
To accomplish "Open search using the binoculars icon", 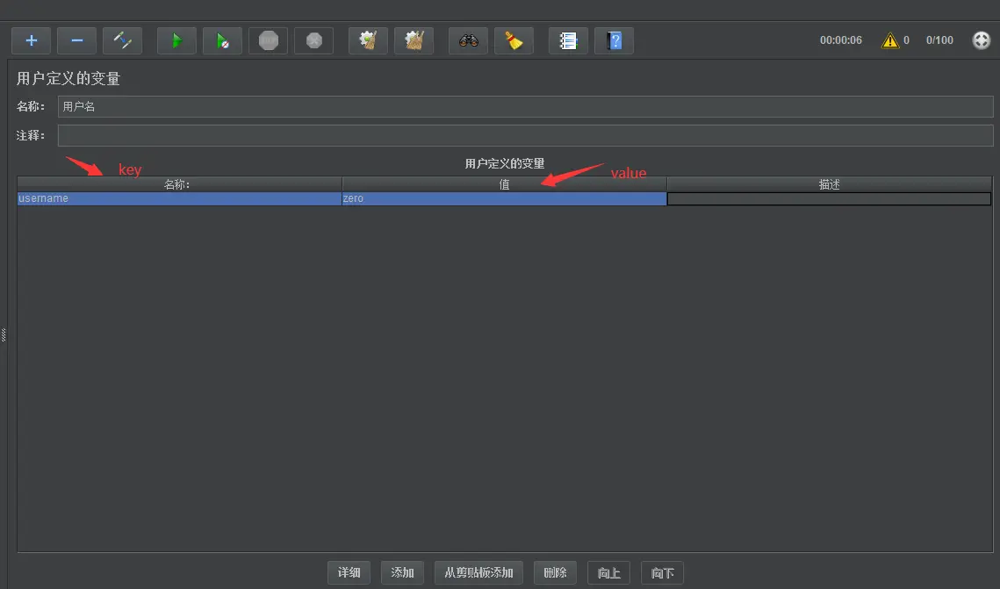I will coord(469,40).
